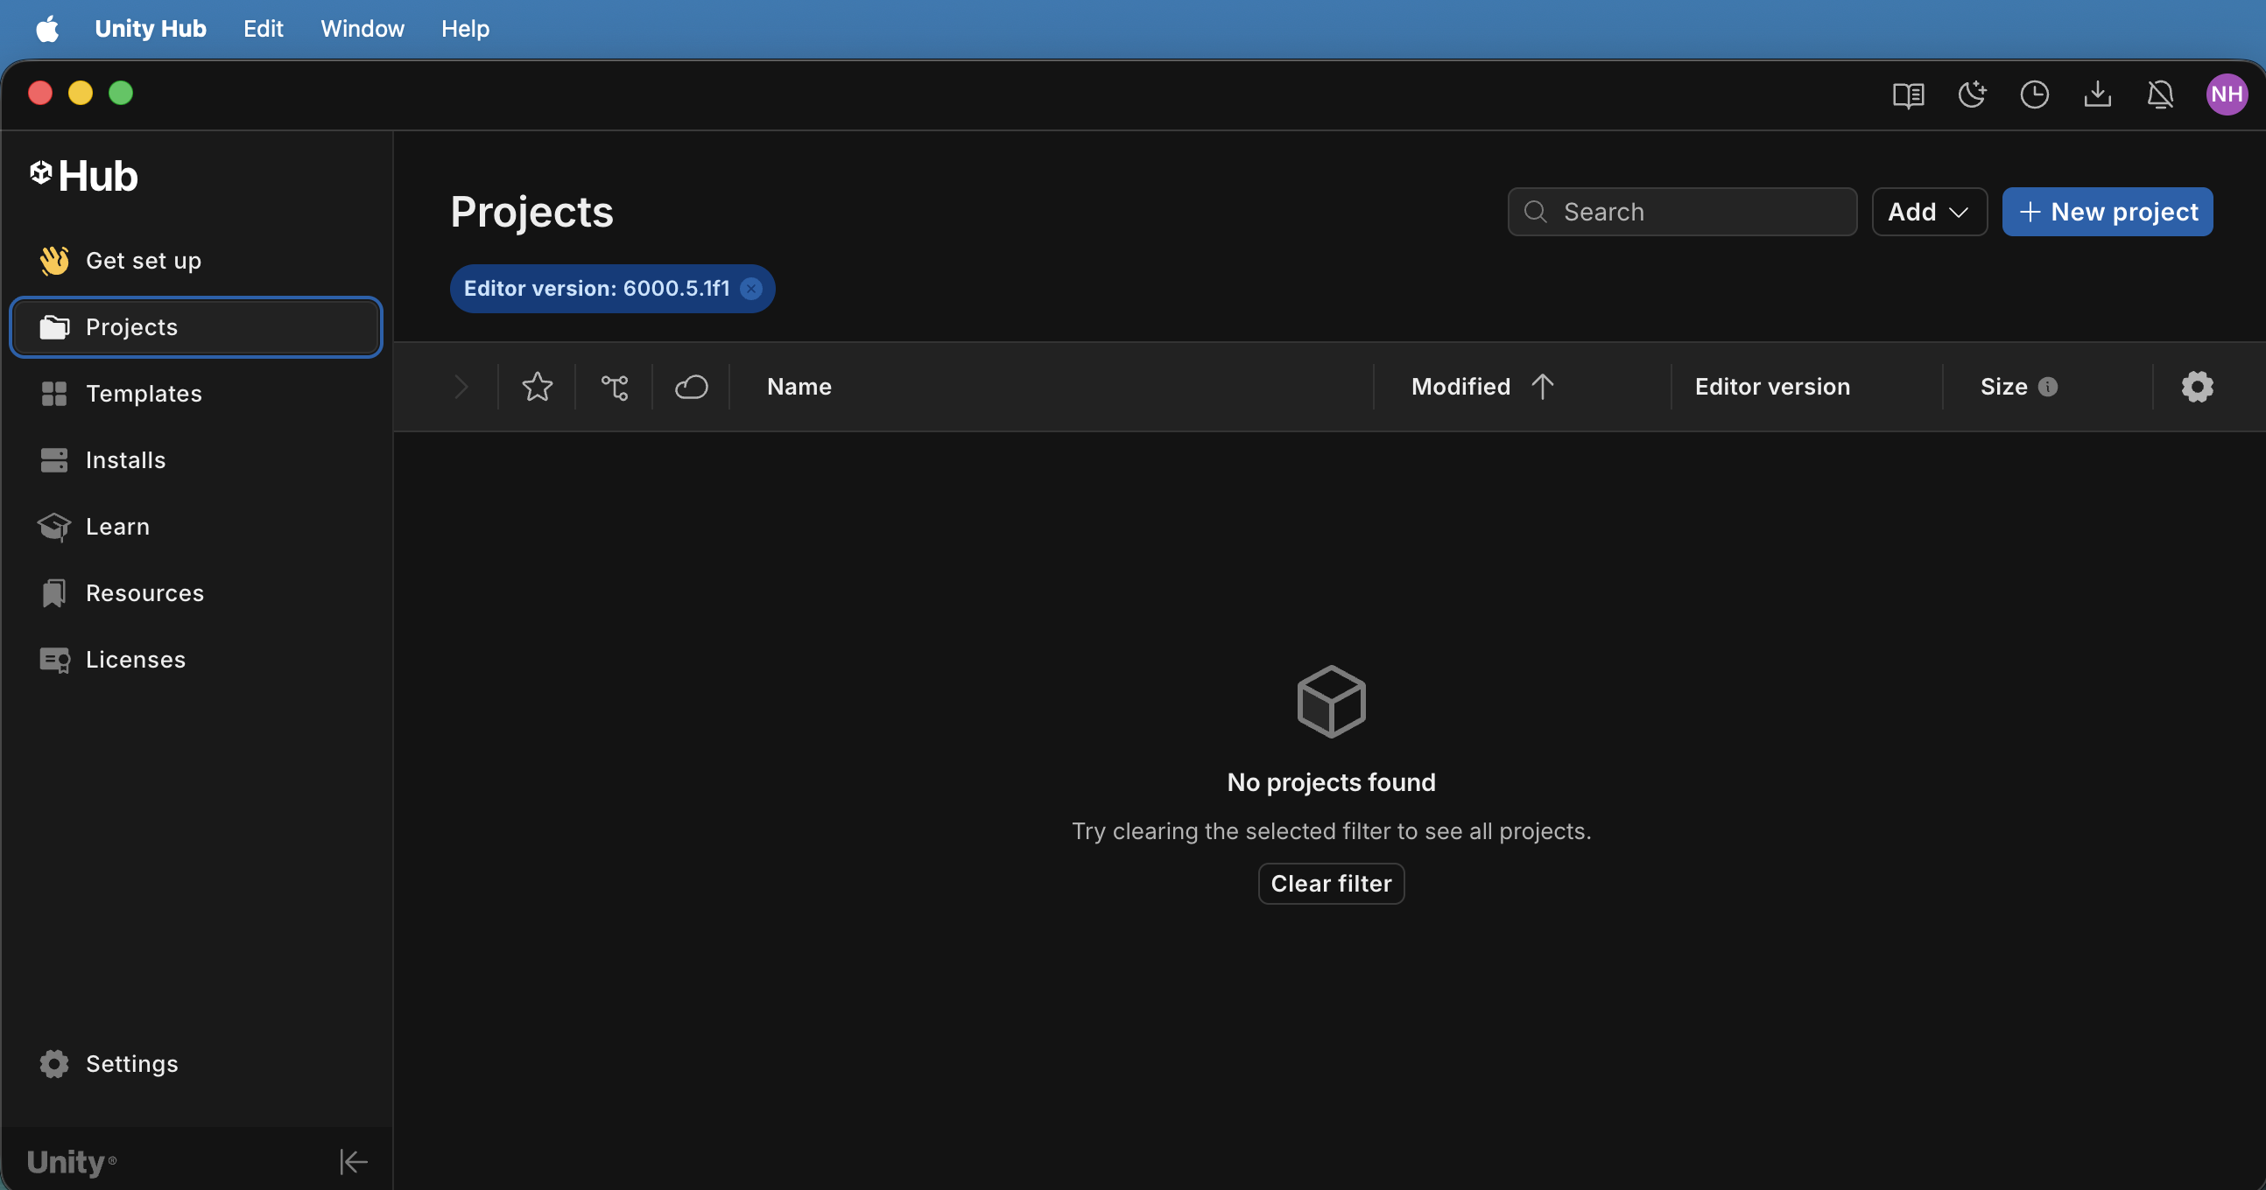Open Settings in the sidebar
The width and height of the screenshot is (2266, 1190).
(196, 1063)
